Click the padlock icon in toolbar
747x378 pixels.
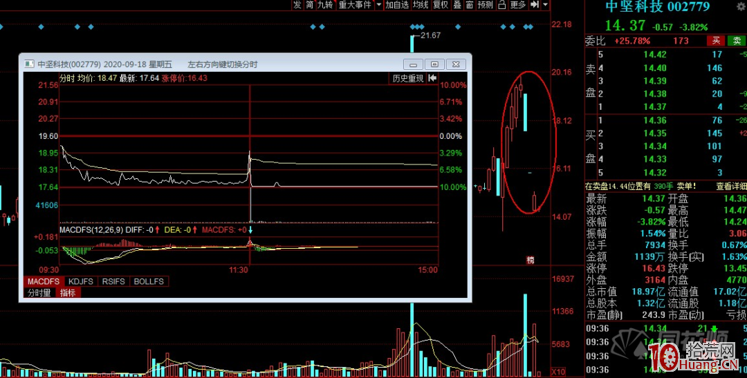pyautogui.click(x=502, y=5)
